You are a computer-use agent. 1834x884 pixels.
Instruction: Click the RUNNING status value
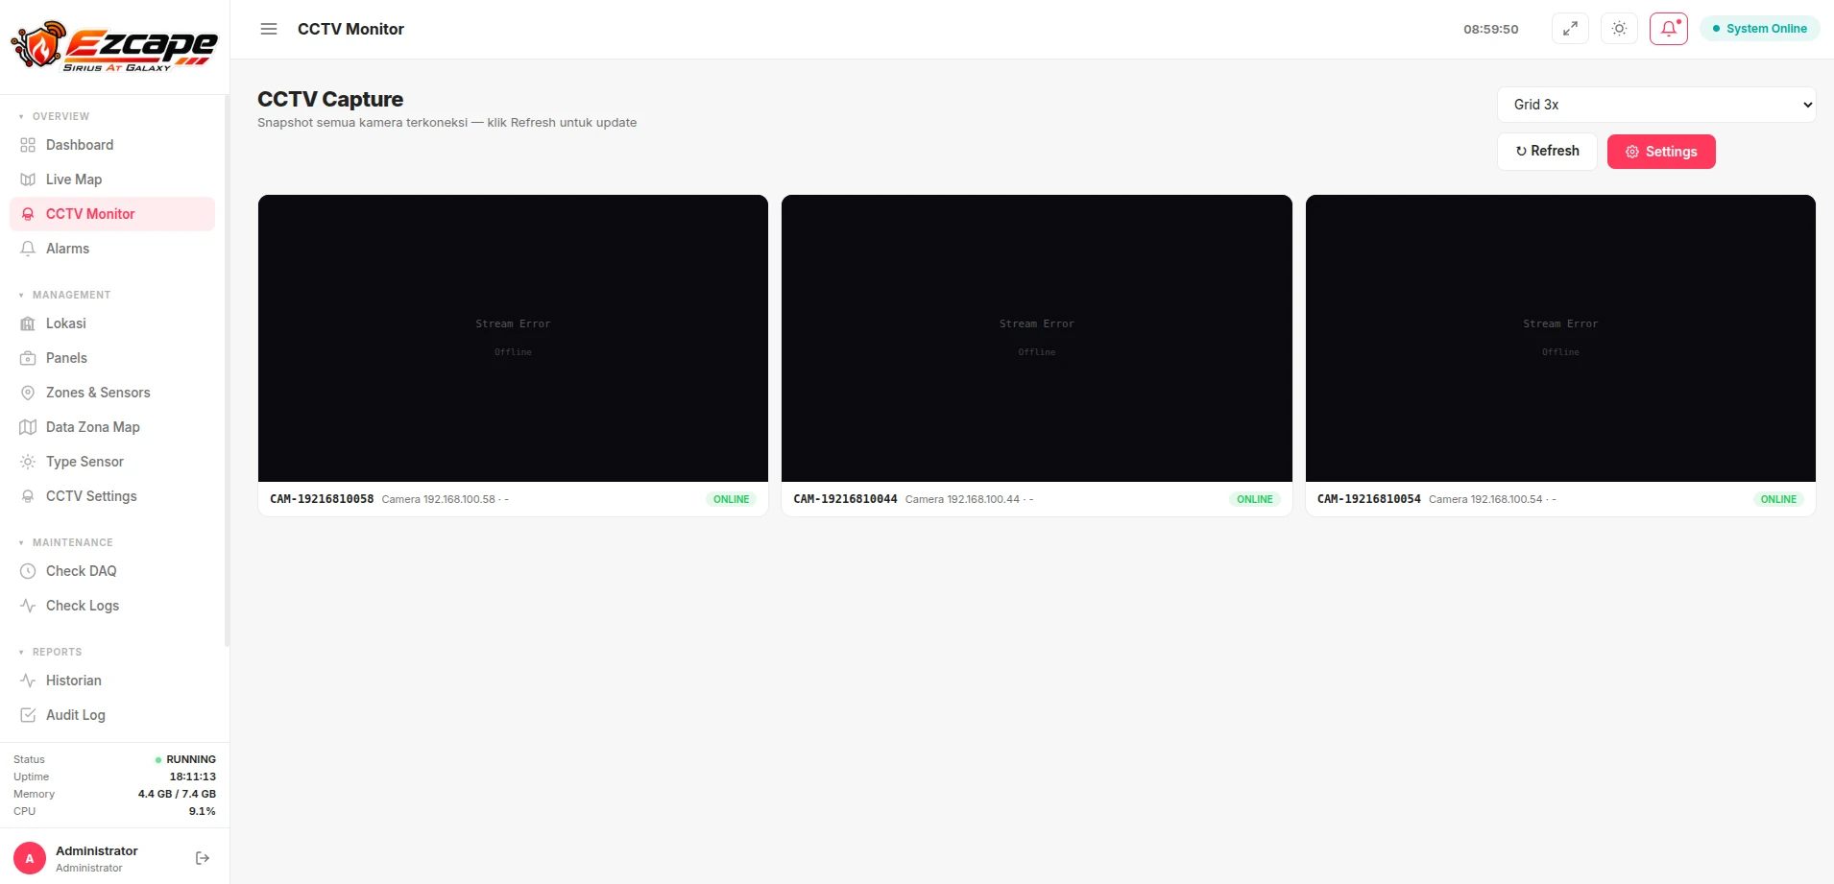191,759
